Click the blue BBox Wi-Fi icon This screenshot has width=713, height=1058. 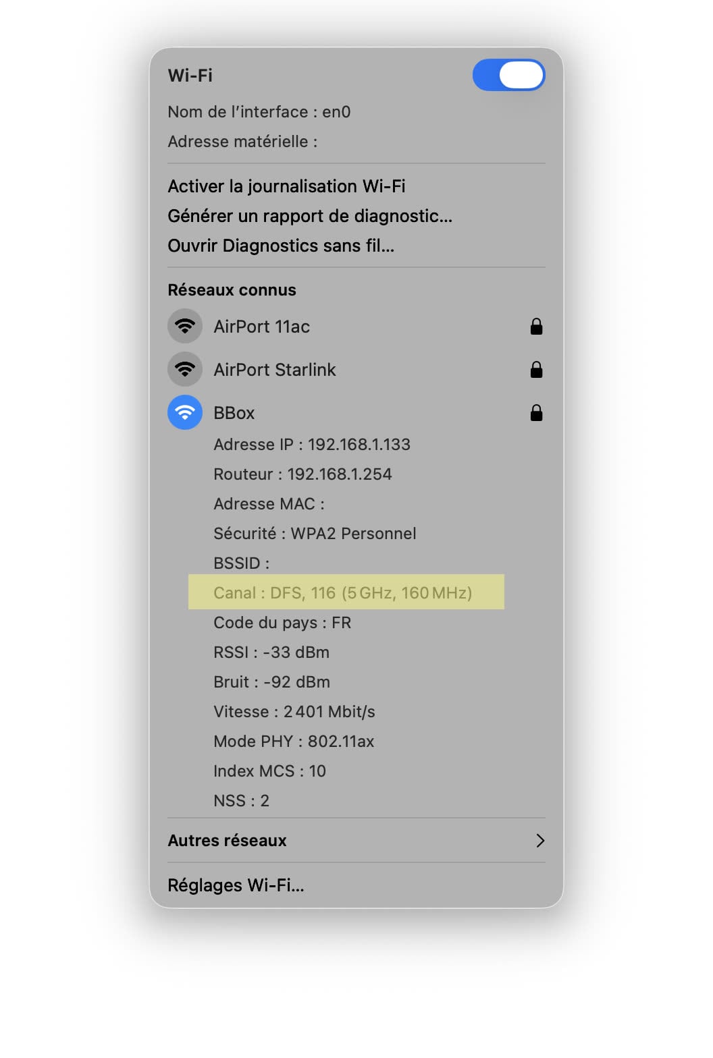coord(185,413)
